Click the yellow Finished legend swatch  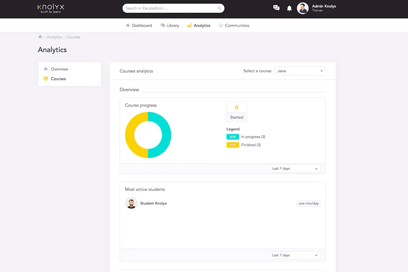tap(232, 145)
